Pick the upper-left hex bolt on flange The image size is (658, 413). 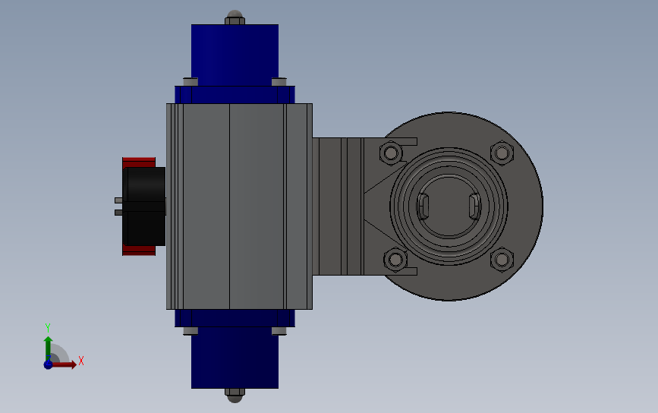tap(391, 153)
